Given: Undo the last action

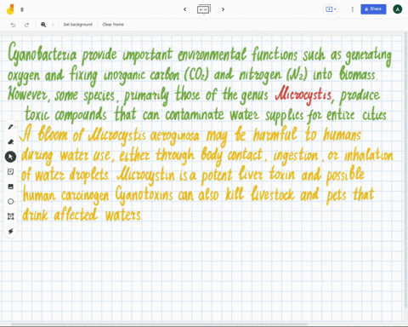Looking at the screenshot, I should point(13,25).
